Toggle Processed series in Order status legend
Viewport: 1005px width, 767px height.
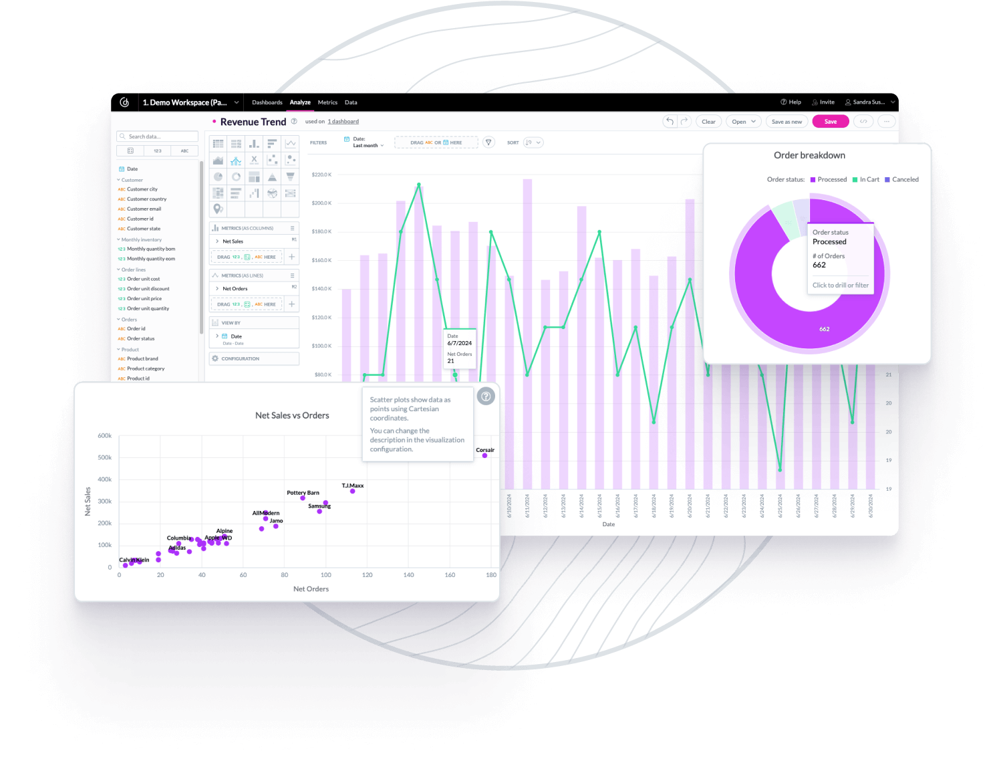[x=829, y=179]
